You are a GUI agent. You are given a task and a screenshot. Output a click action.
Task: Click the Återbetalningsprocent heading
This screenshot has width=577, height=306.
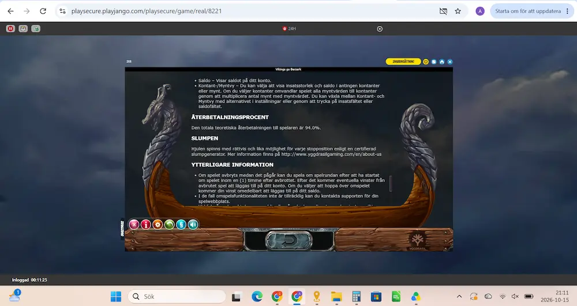click(230, 117)
